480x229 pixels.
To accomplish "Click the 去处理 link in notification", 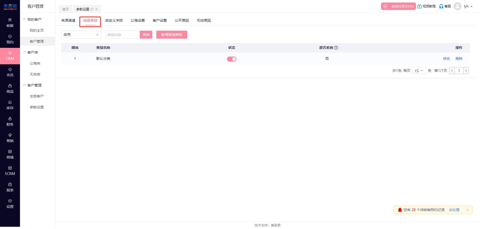I will click(x=454, y=210).
